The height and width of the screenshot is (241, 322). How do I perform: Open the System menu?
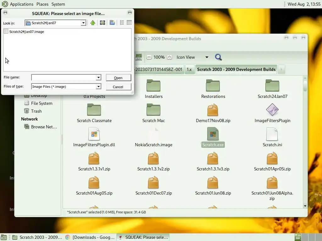point(58,4)
